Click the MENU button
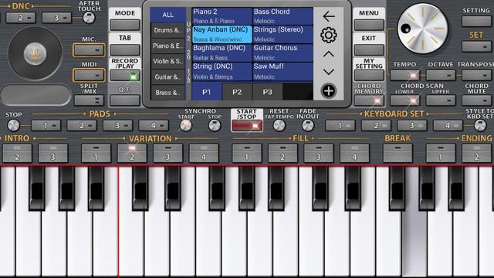 [369, 25]
